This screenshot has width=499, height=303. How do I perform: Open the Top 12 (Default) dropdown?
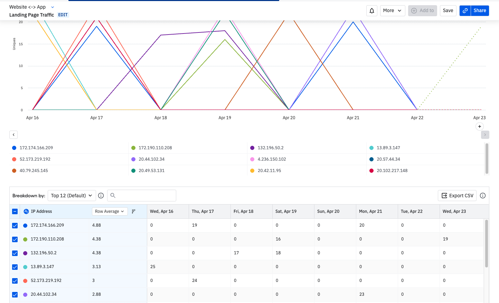[72, 196]
